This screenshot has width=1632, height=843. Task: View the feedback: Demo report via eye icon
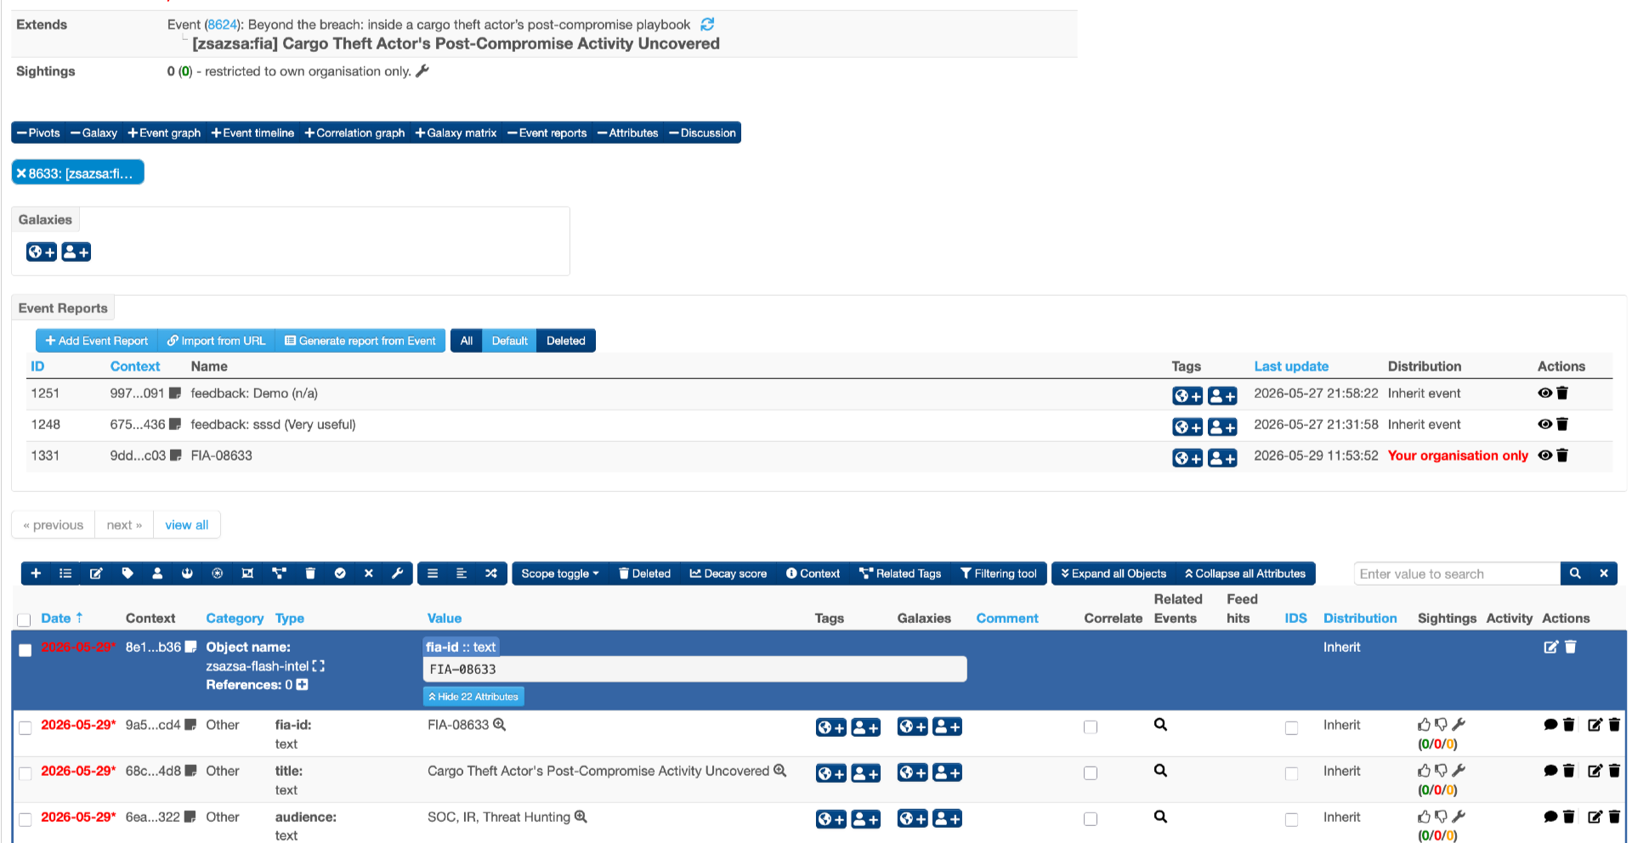pos(1545,393)
